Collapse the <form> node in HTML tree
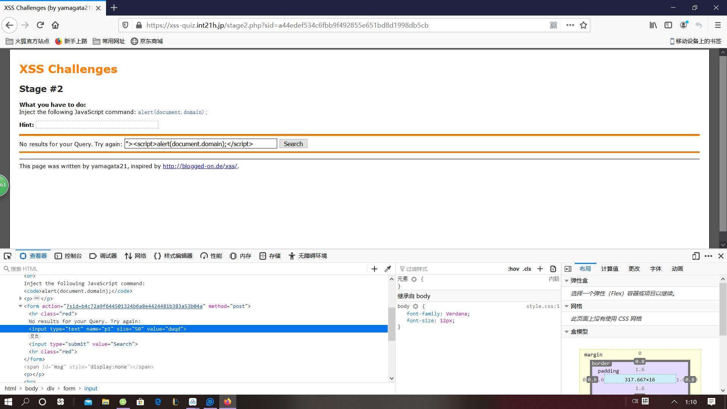 click(20, 306)
